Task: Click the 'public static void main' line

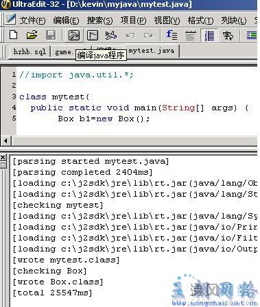Action: coord(140,108)
